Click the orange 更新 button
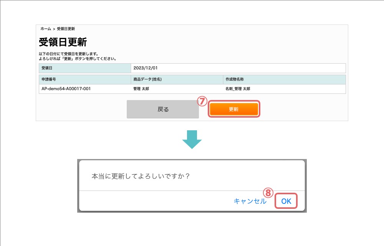384x246 pixels. click(x=233, y=109)
